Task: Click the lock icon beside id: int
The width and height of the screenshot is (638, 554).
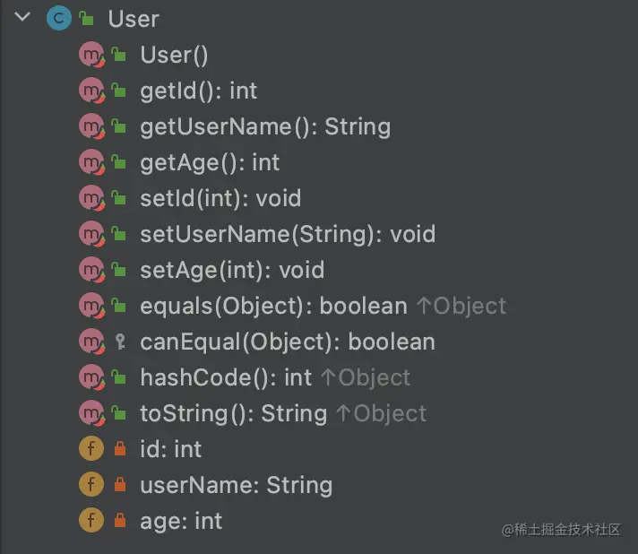Action: [120, 448]
